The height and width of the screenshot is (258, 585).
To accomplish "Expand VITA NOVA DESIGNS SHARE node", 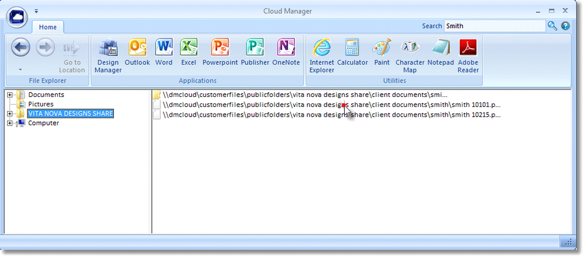I will click(10, 114).
